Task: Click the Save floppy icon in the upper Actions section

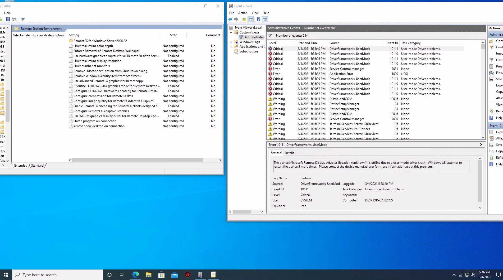Action: (491, 79)
